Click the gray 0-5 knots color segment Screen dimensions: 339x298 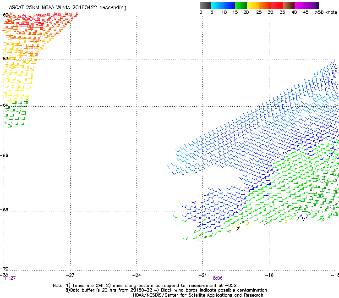205,6
